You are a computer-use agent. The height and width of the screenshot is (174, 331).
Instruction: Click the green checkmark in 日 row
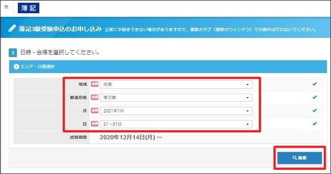(x=315, y=124)
